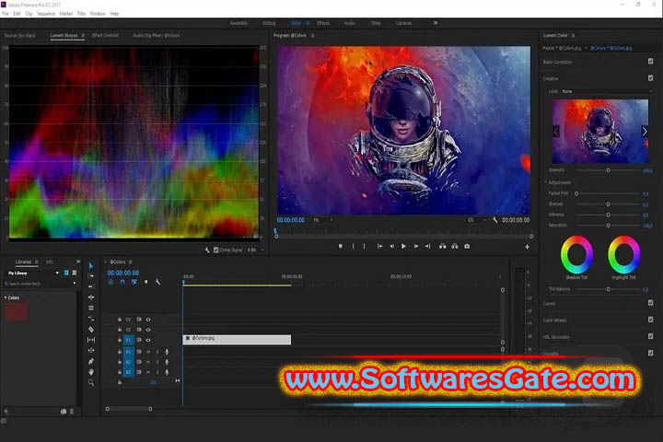Image resolution: width=663 pixels, height=442 pixels.
Task: Select the Slip tool
Action: point(91,340)
